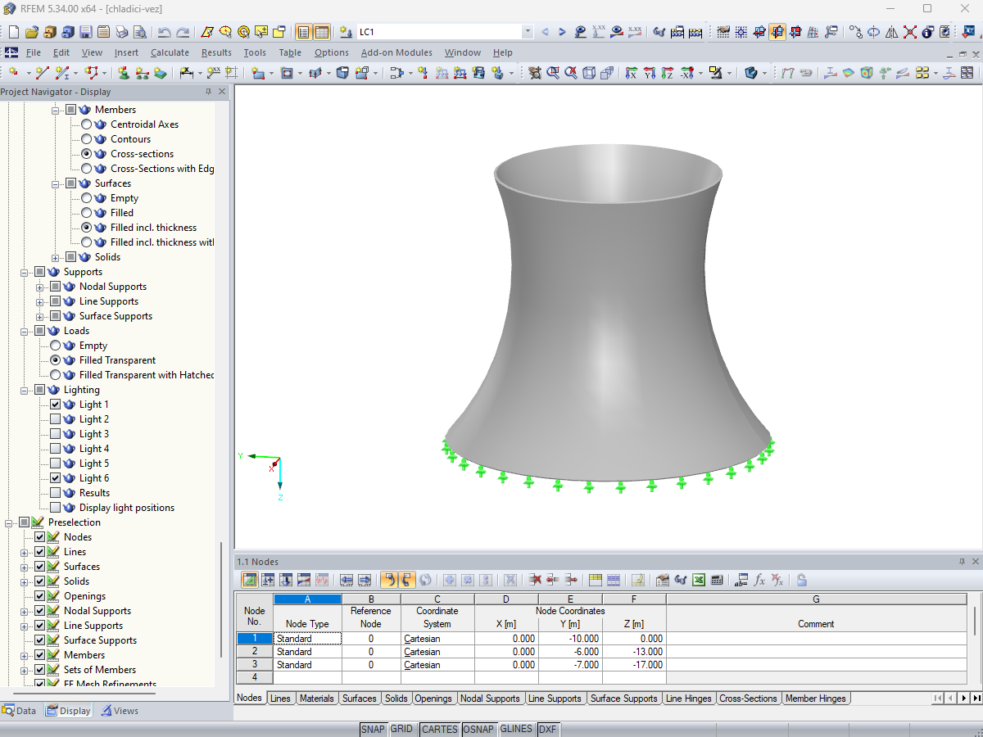Switch to the Materials table tab

coord(316,699)
